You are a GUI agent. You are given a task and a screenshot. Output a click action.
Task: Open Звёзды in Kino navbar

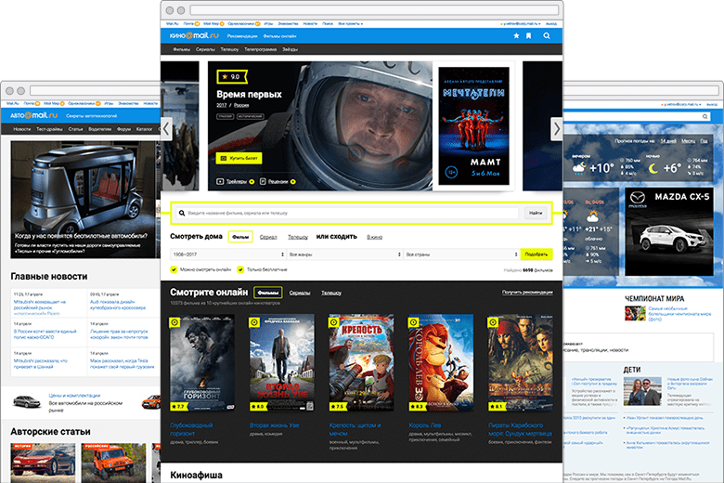tap(290, 49)
